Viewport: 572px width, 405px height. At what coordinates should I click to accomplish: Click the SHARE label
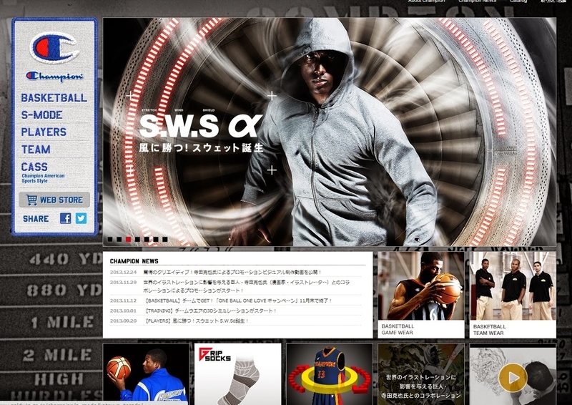[x=36, y=219]
